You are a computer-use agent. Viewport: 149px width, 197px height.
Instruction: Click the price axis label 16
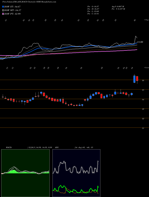pyautogui.click(x=143, y=81)
